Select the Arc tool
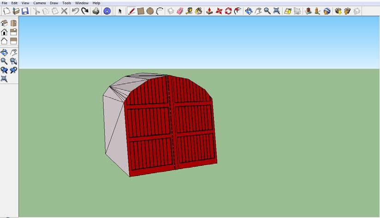Viewport: 380px width, 218px height. (x=159, y=11)
